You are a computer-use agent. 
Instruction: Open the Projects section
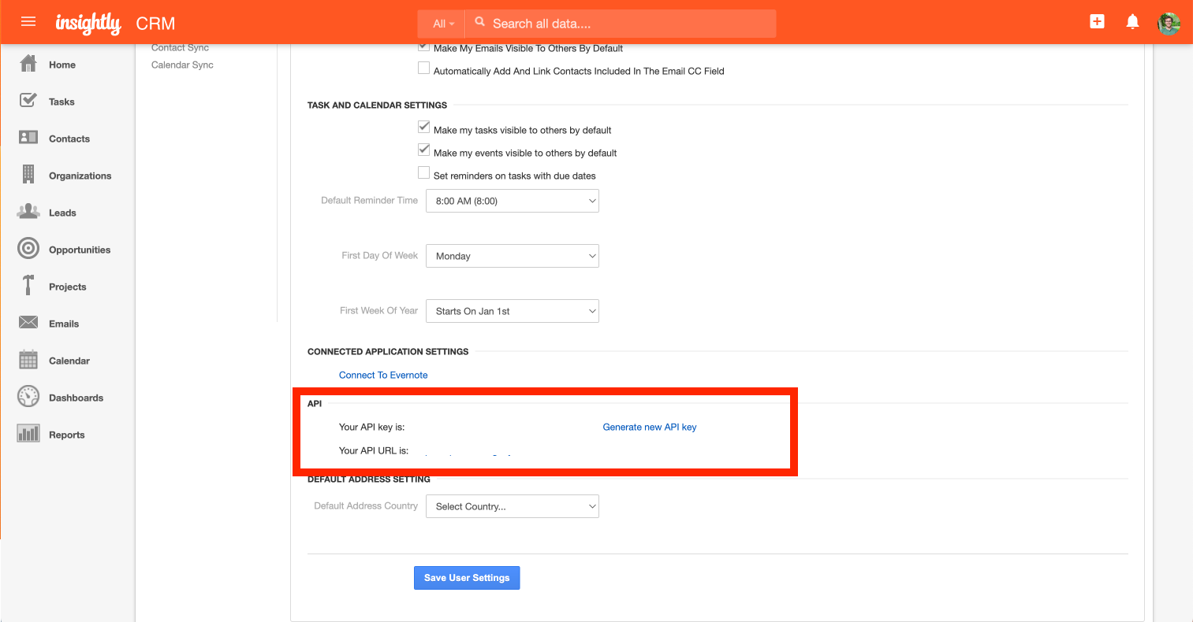click(x=67, y=286)
